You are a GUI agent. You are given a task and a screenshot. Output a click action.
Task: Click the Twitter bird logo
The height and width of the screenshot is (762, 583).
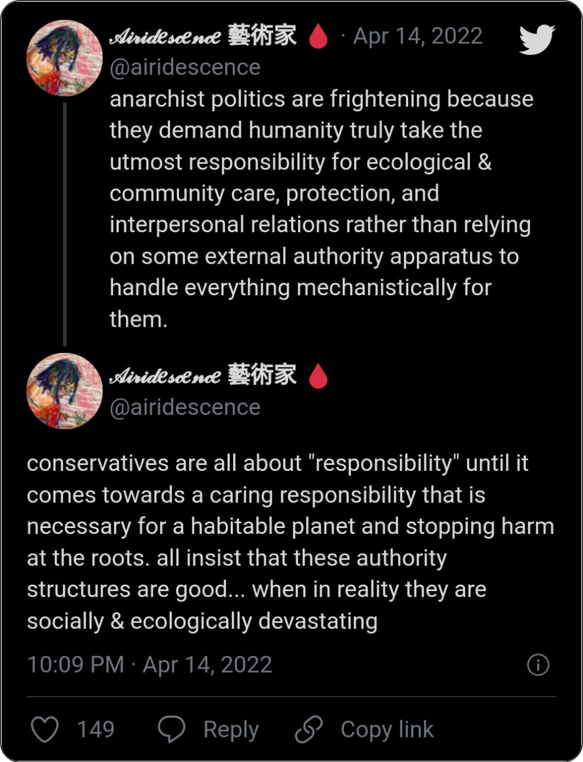pos(537,39)
